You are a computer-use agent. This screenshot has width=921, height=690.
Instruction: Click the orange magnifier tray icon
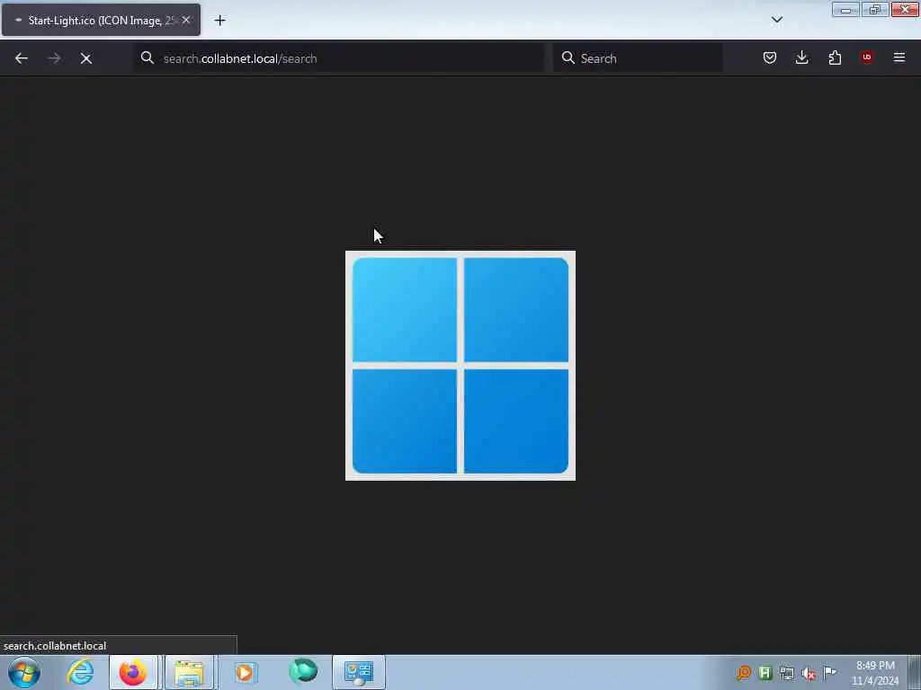744,672
